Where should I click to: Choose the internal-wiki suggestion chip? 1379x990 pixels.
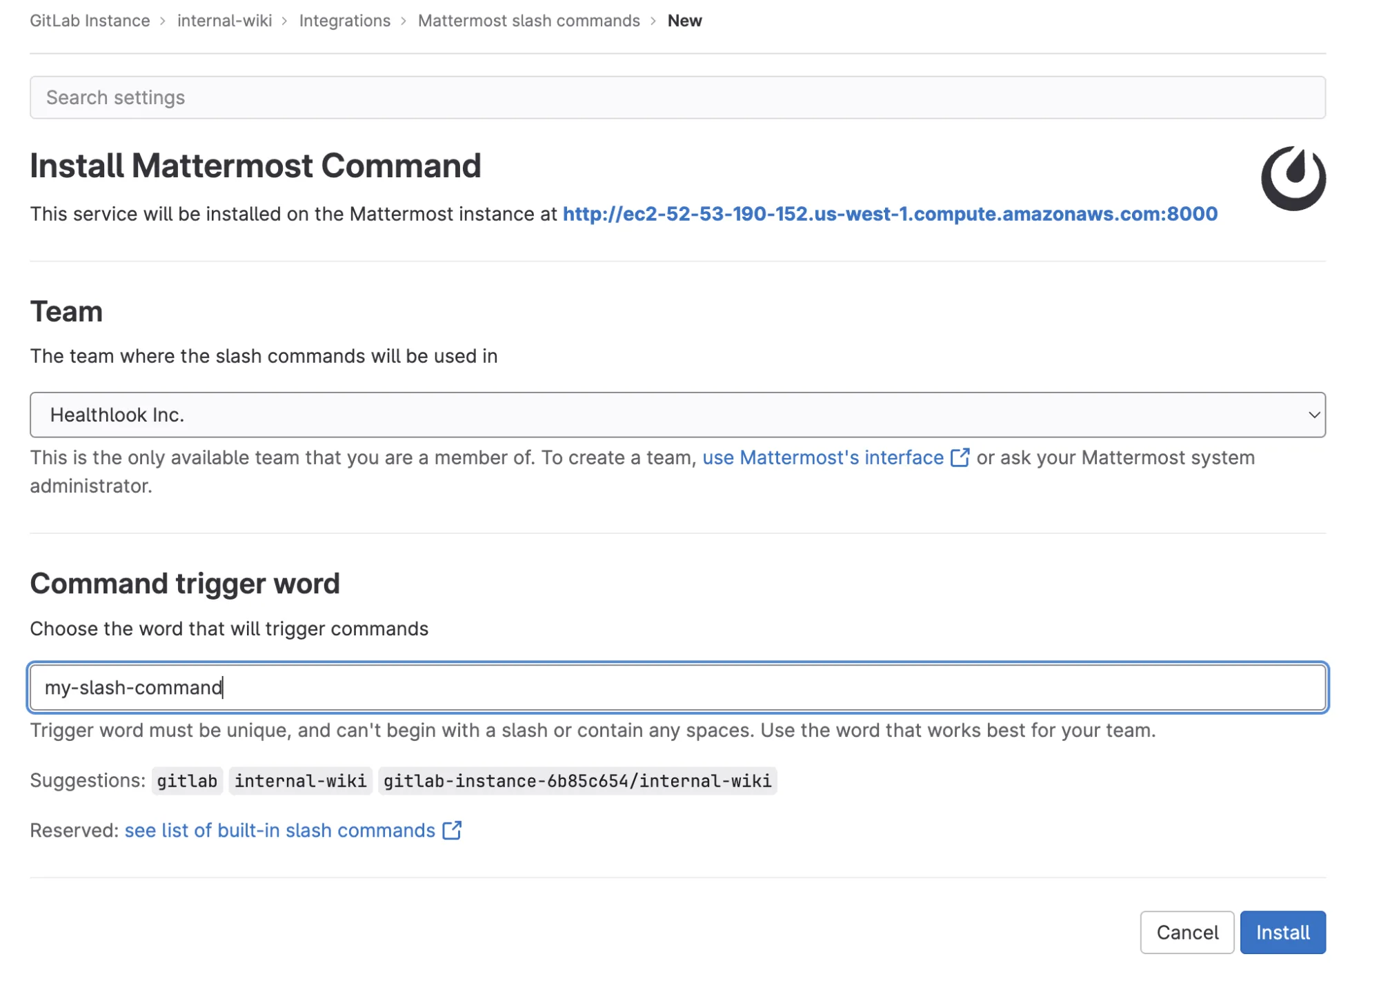[300, 780]
